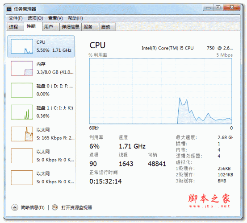Click the fewer details (简略信息) arrow icon
Screen dimensions: 247x223
pos(15,207)
